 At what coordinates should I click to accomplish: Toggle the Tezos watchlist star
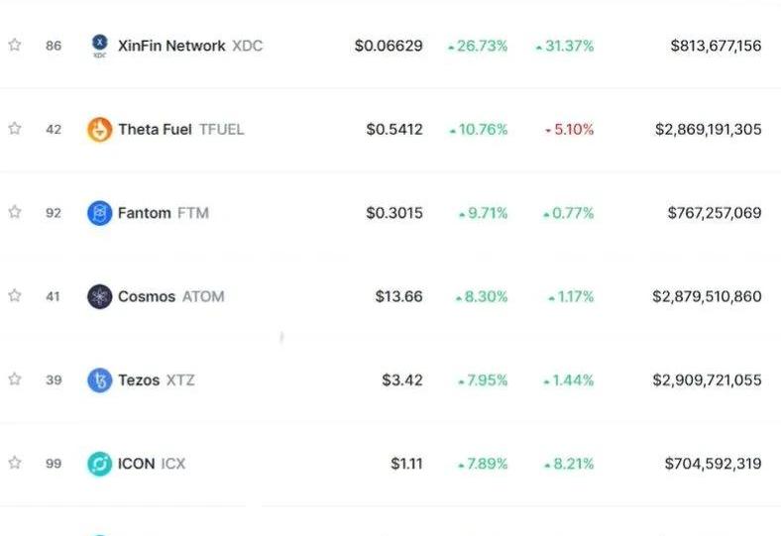[x=15, y=379]
